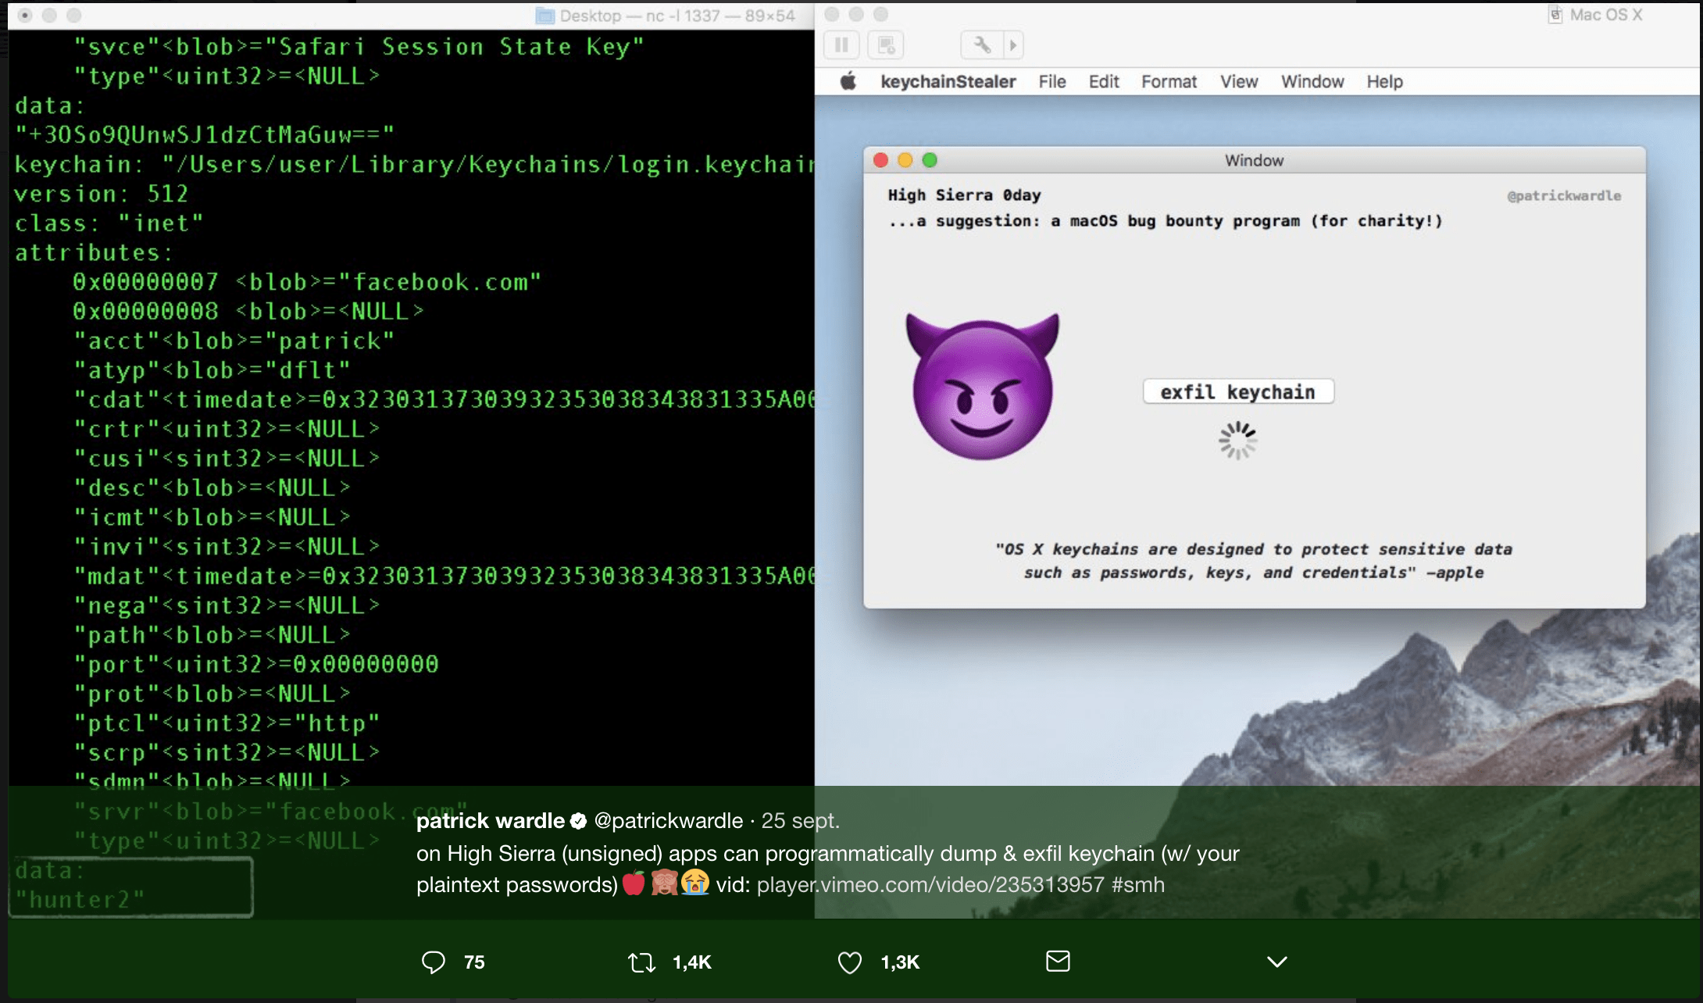Expand the VM toolbar arrow
Viewport: 1703px width, 1003px height.
pos(1013,45)
